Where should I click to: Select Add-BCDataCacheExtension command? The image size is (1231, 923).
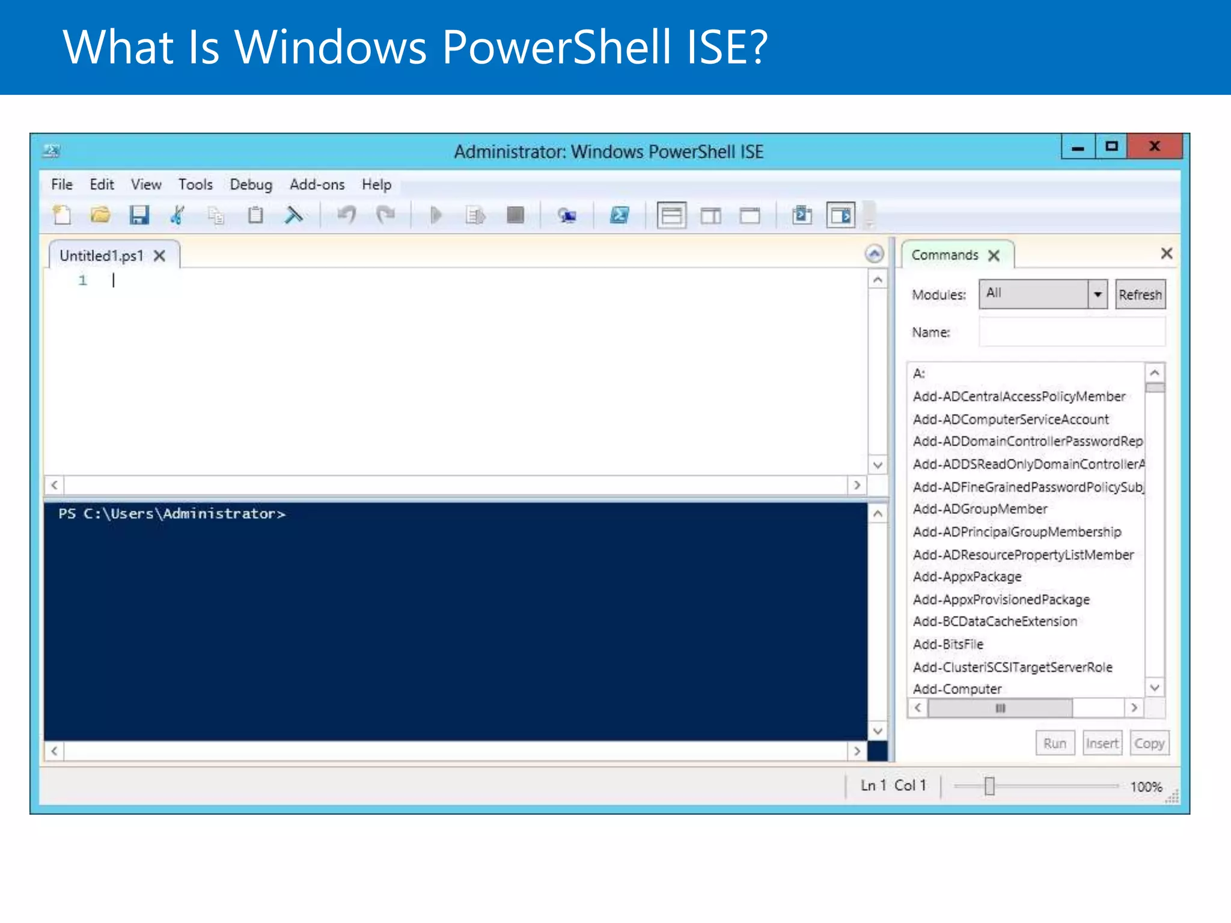pyautogui.click(x=995, y=621)
